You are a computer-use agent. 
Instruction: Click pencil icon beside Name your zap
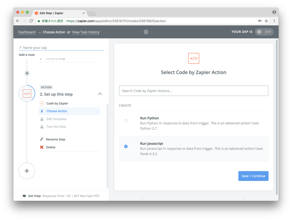20,47
